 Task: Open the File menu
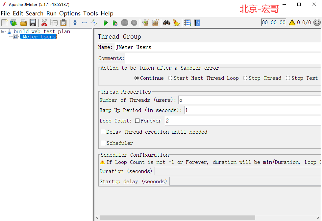coord(5,13)
